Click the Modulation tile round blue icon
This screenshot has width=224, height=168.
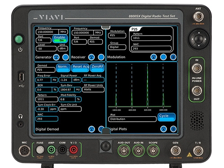163,57
